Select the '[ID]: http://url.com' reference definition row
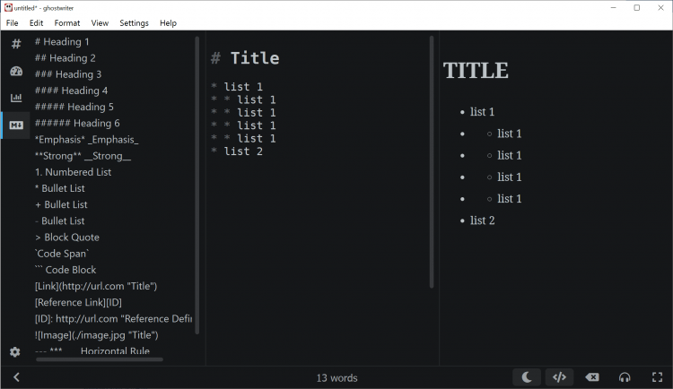Viewport: 673px width, 389px height. pyautogui.click(x=114, y=319)
